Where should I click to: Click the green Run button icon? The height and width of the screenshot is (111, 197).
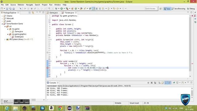pos(62,9)
